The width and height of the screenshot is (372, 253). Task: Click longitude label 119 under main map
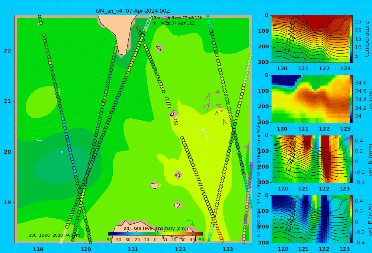click(38, 249)
